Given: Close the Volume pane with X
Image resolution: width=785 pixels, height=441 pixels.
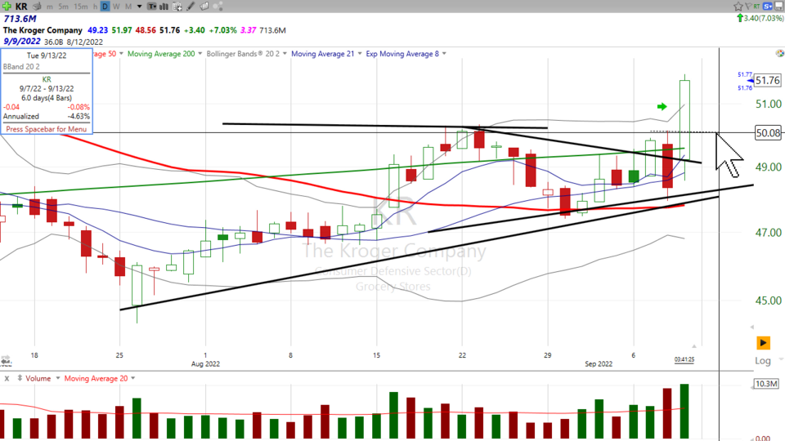Looking at the screenshot, I should (x=7, y=378).
